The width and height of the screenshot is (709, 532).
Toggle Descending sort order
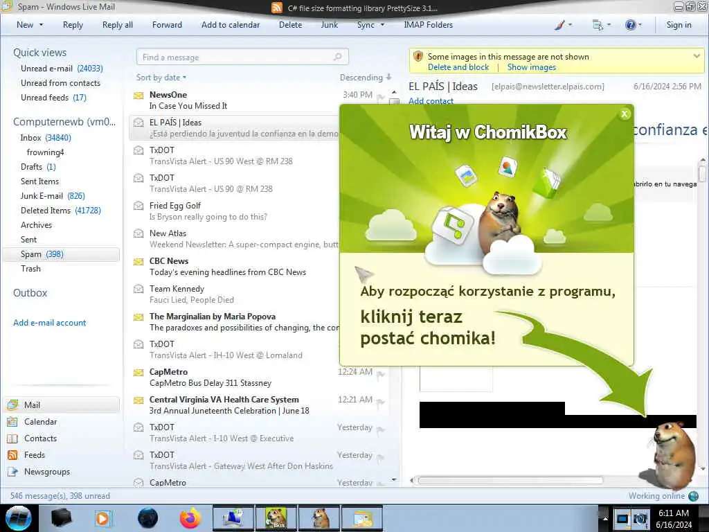(366, 78)
